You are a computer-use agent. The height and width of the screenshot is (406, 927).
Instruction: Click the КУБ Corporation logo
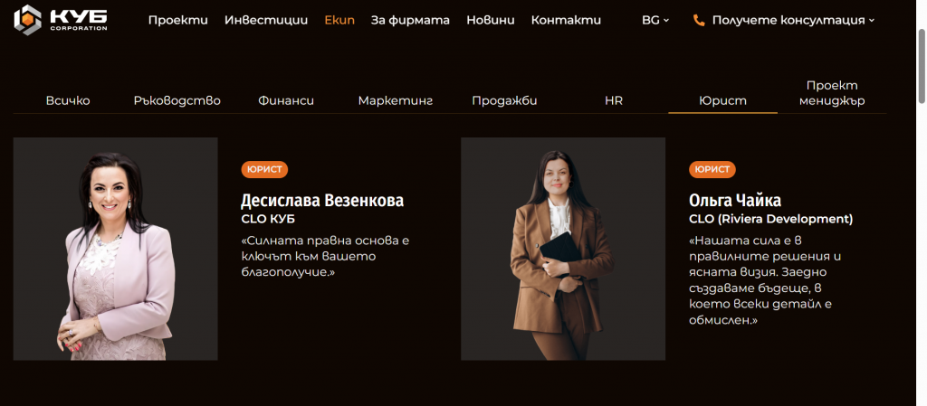pyautogui.click(x=61, y=20)
